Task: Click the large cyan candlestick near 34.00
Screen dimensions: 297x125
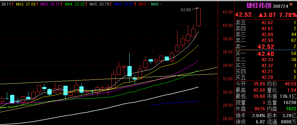Action: point(130,71)
